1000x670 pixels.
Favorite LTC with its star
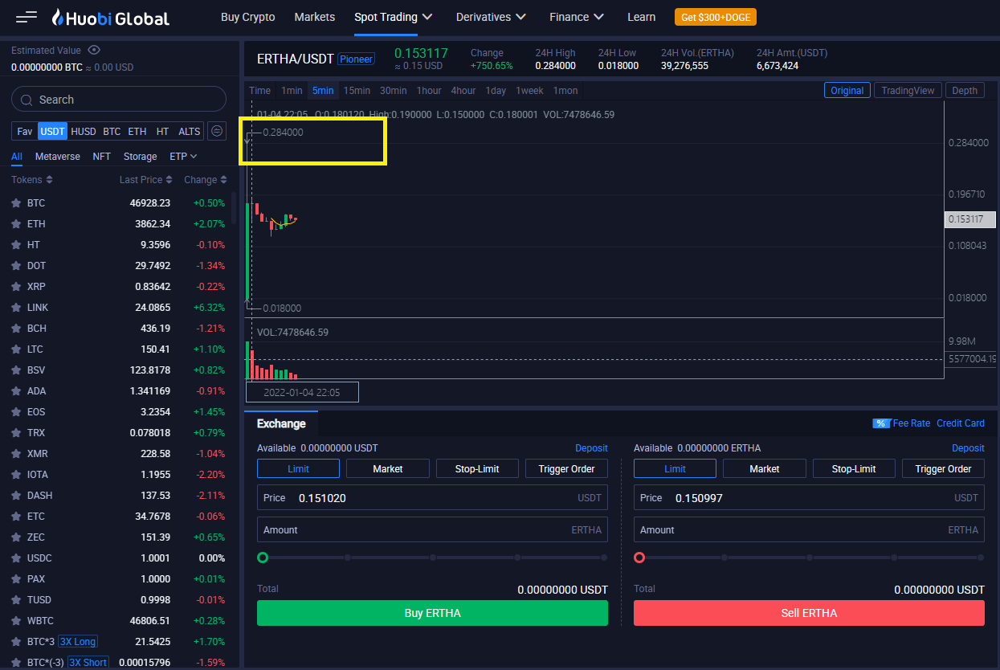pos(16,349)
